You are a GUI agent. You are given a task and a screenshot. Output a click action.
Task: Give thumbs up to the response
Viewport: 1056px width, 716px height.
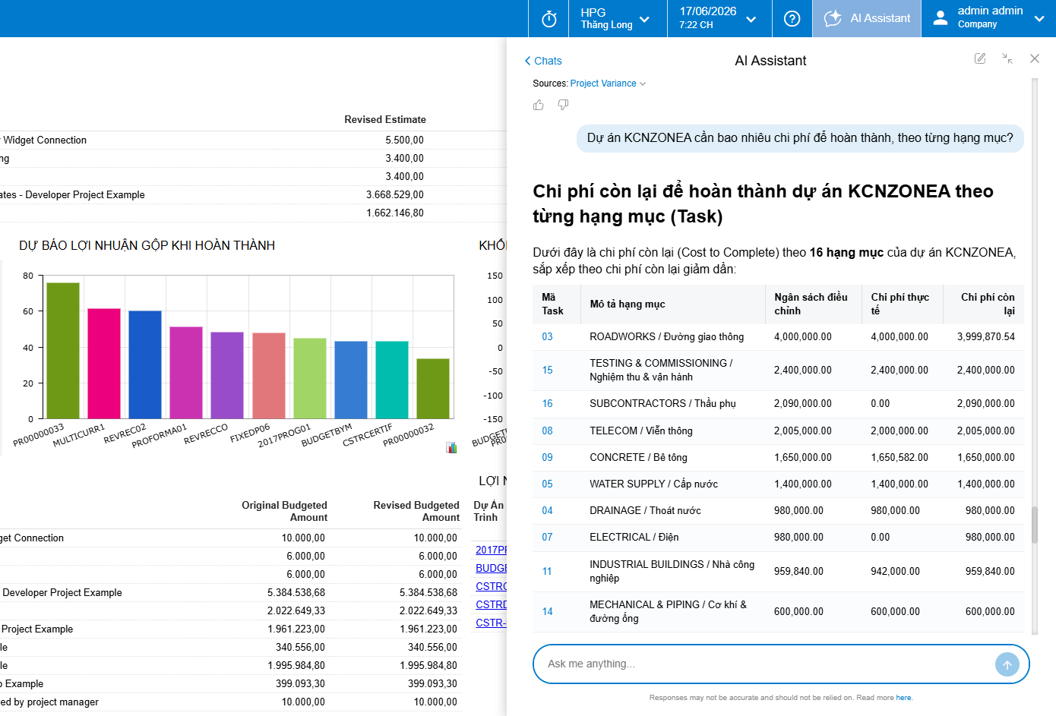pyautogui.click(x=539, y=105)
